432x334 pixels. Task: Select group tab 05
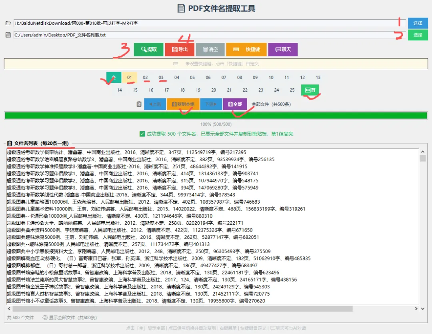[x=192, y=78]
